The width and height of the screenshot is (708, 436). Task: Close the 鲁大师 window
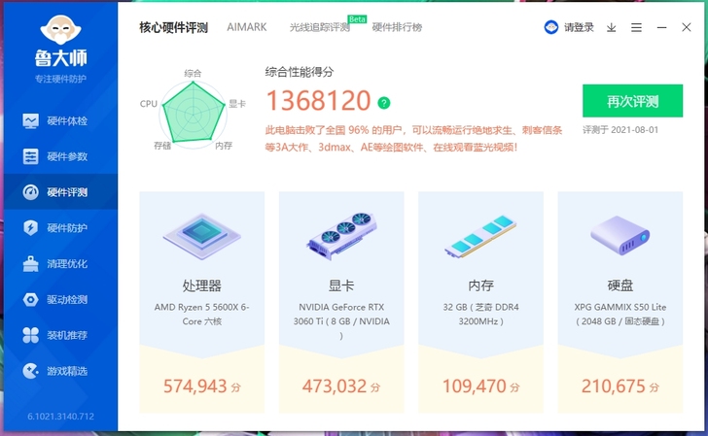click(x=687, y=27)
